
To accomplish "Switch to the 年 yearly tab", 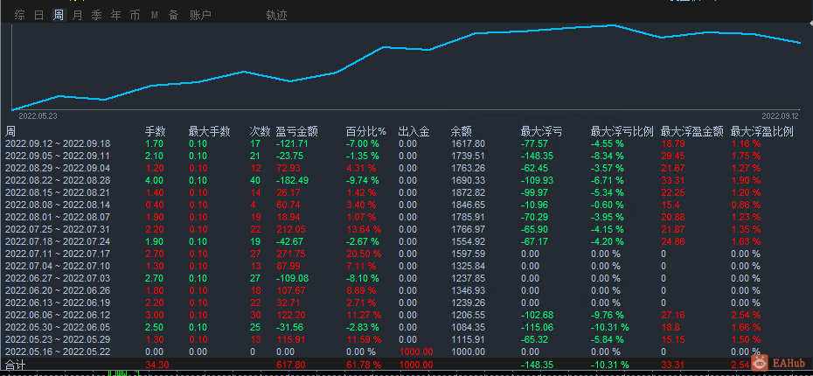I will coord(115,16).
